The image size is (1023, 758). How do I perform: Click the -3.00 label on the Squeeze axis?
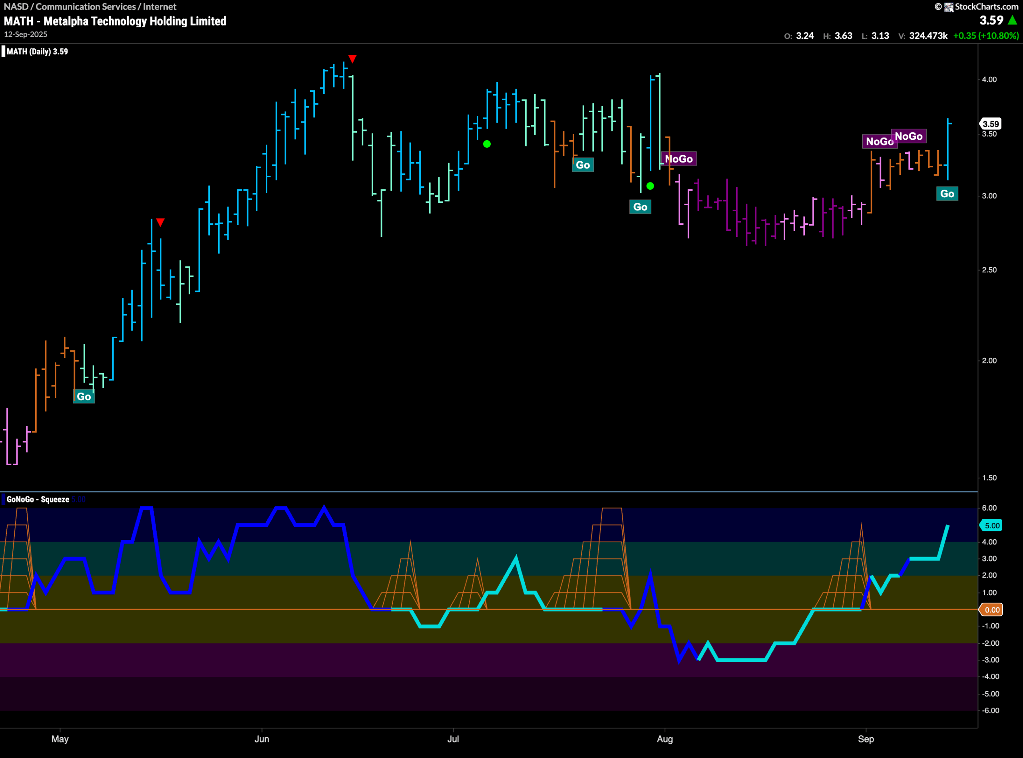[990, 660]
